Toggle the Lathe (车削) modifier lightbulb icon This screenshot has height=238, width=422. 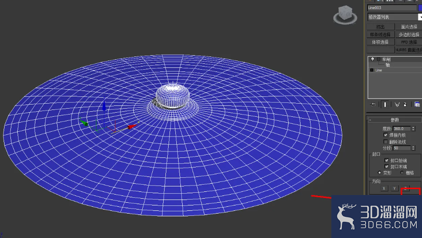coord(373,59)
